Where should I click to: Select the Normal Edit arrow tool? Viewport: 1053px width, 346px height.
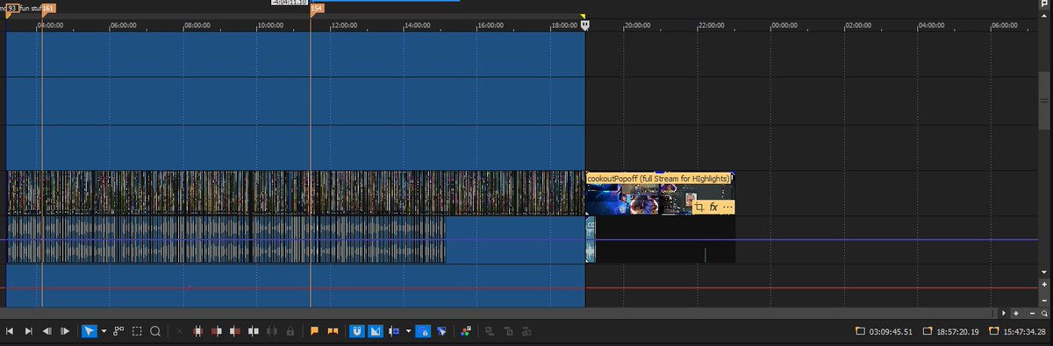pyautogui.click(x=89, y=331)
